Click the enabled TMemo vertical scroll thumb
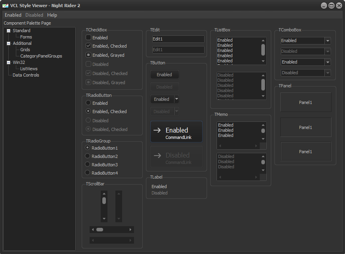345x254 pixels. coord(263,131)
